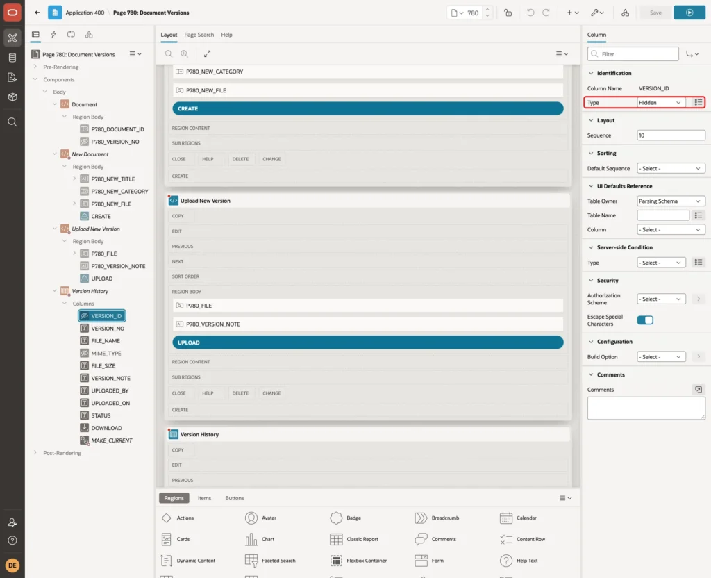
Task: Click the back arrow in the header
Action: (37, 13)
